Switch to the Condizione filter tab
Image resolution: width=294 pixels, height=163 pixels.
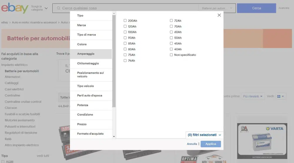[x=91, y=115]
